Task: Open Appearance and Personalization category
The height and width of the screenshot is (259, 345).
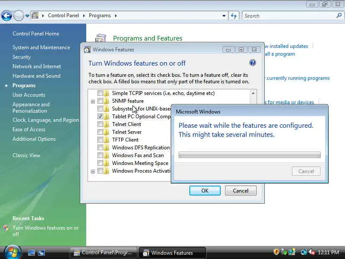Action: click(x=31, y=107)
